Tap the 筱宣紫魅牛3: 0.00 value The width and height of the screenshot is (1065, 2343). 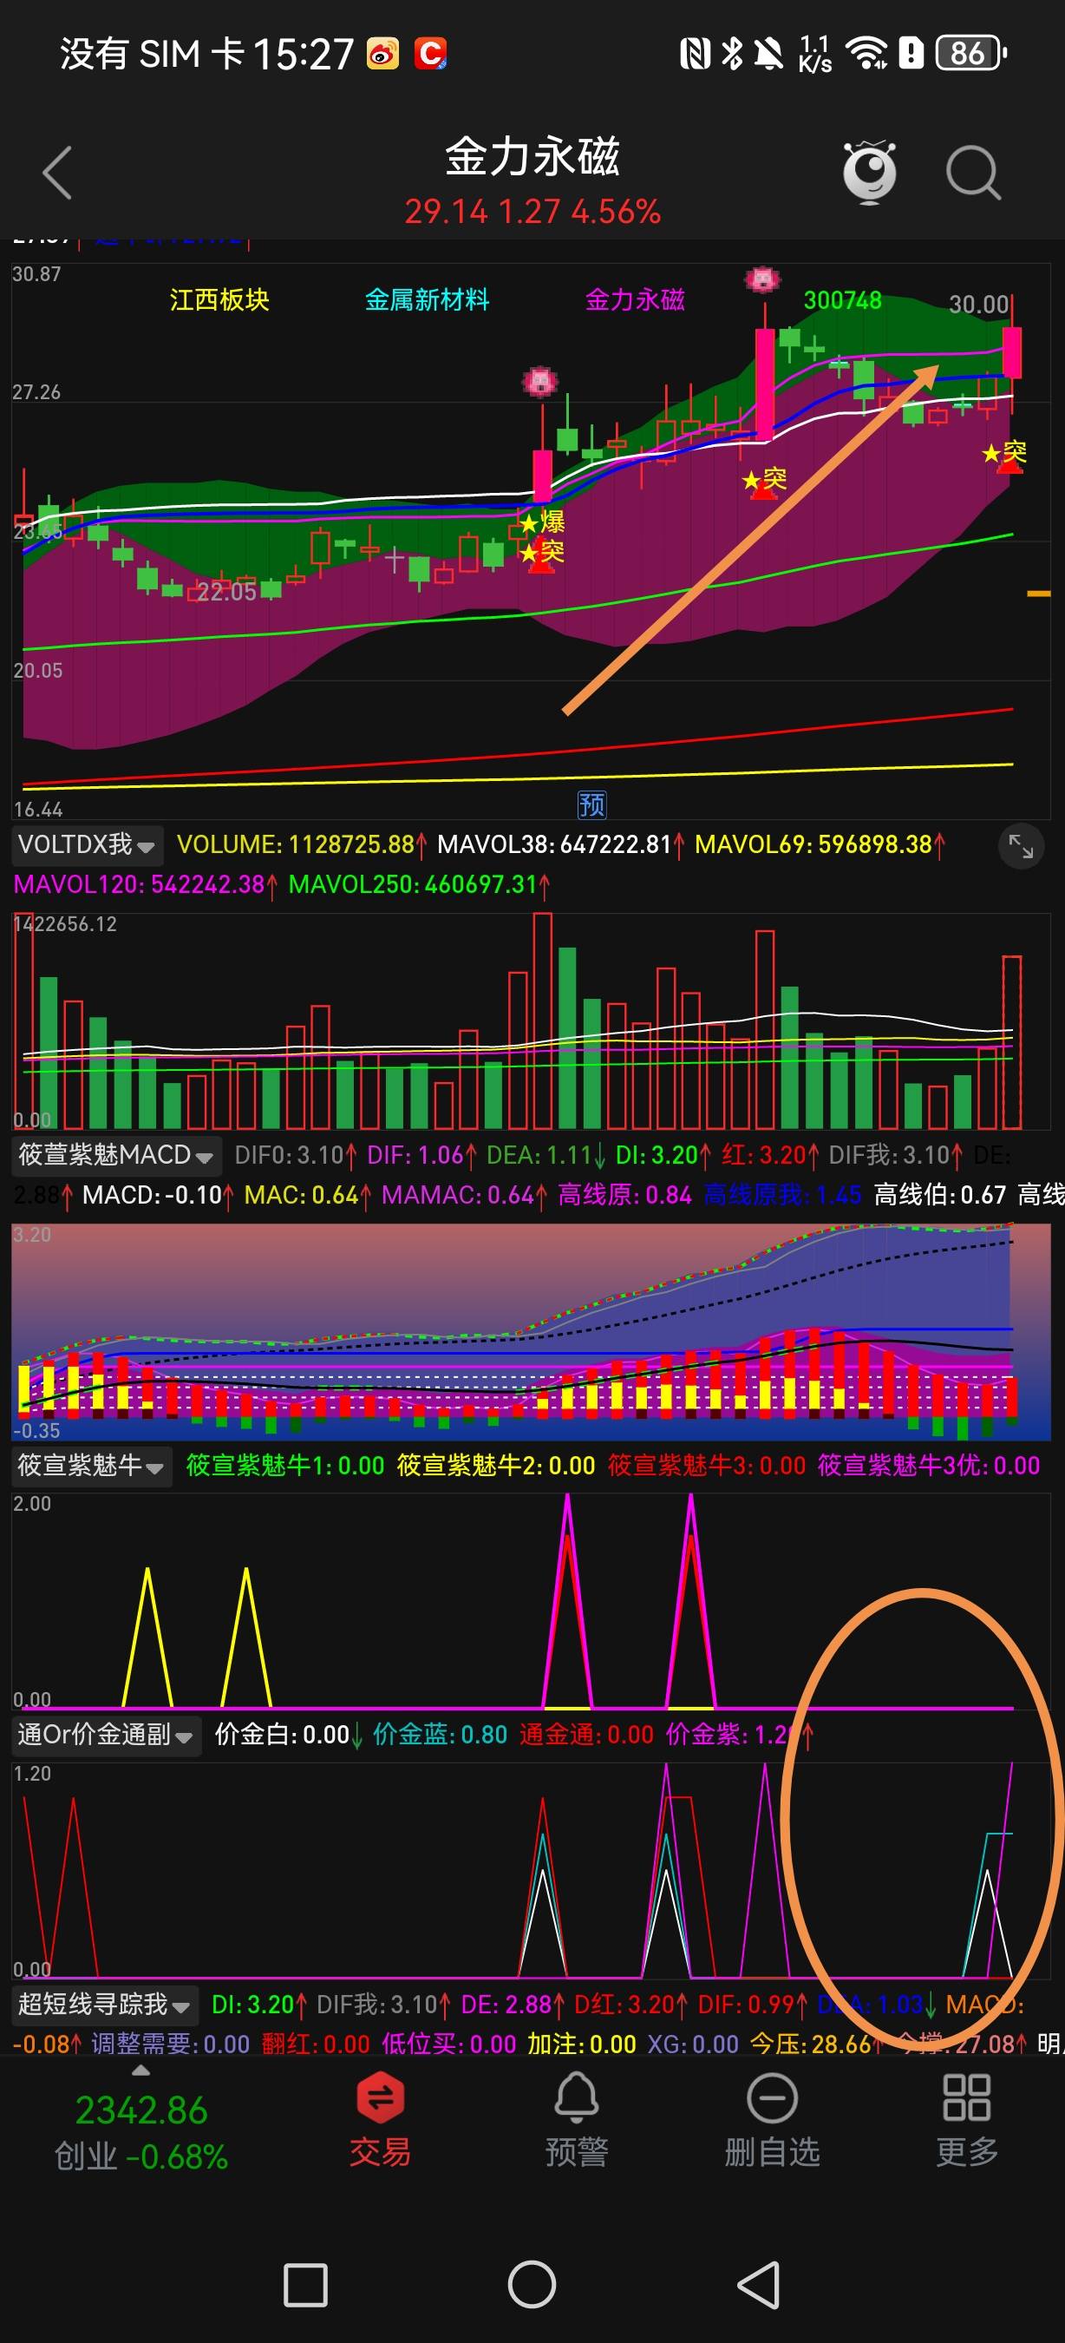[x=707, y=1466]
